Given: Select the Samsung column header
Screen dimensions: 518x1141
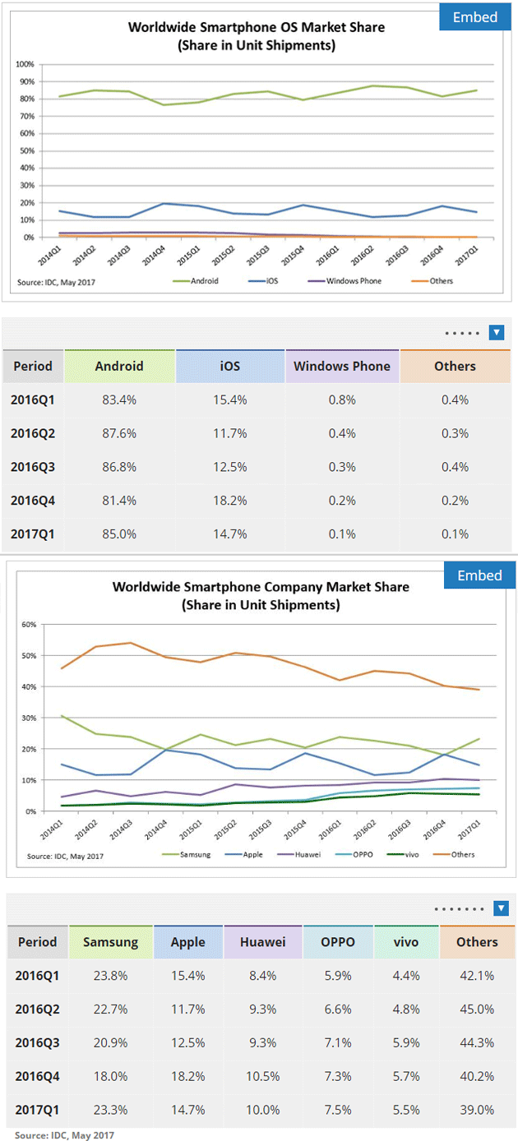Looking at the screenshot, I should pyautogui.click(x=110, y=942).
